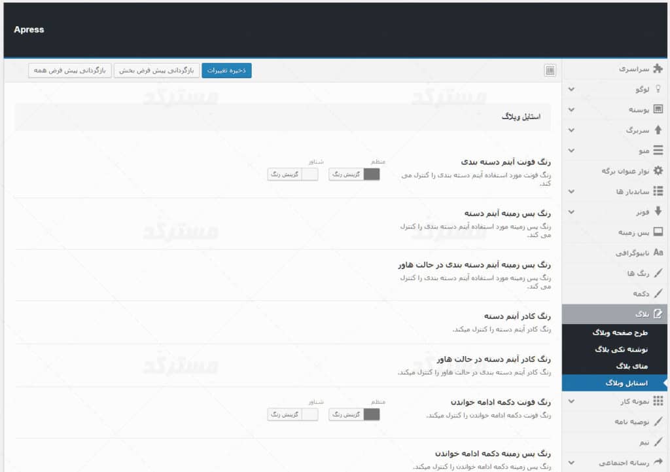The width and height of the screenshot is (670, 472).
Task: Click the expand-all sections icon in toolbar
Action: [x=550, y=70]
